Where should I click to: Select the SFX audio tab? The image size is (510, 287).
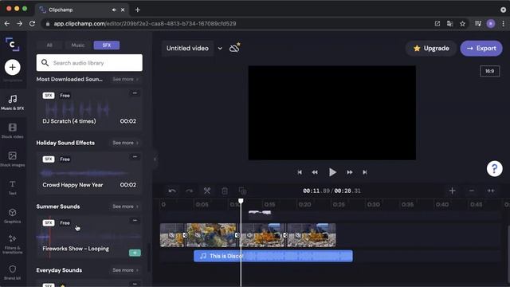pyautogui.click(x=107, y=45)
